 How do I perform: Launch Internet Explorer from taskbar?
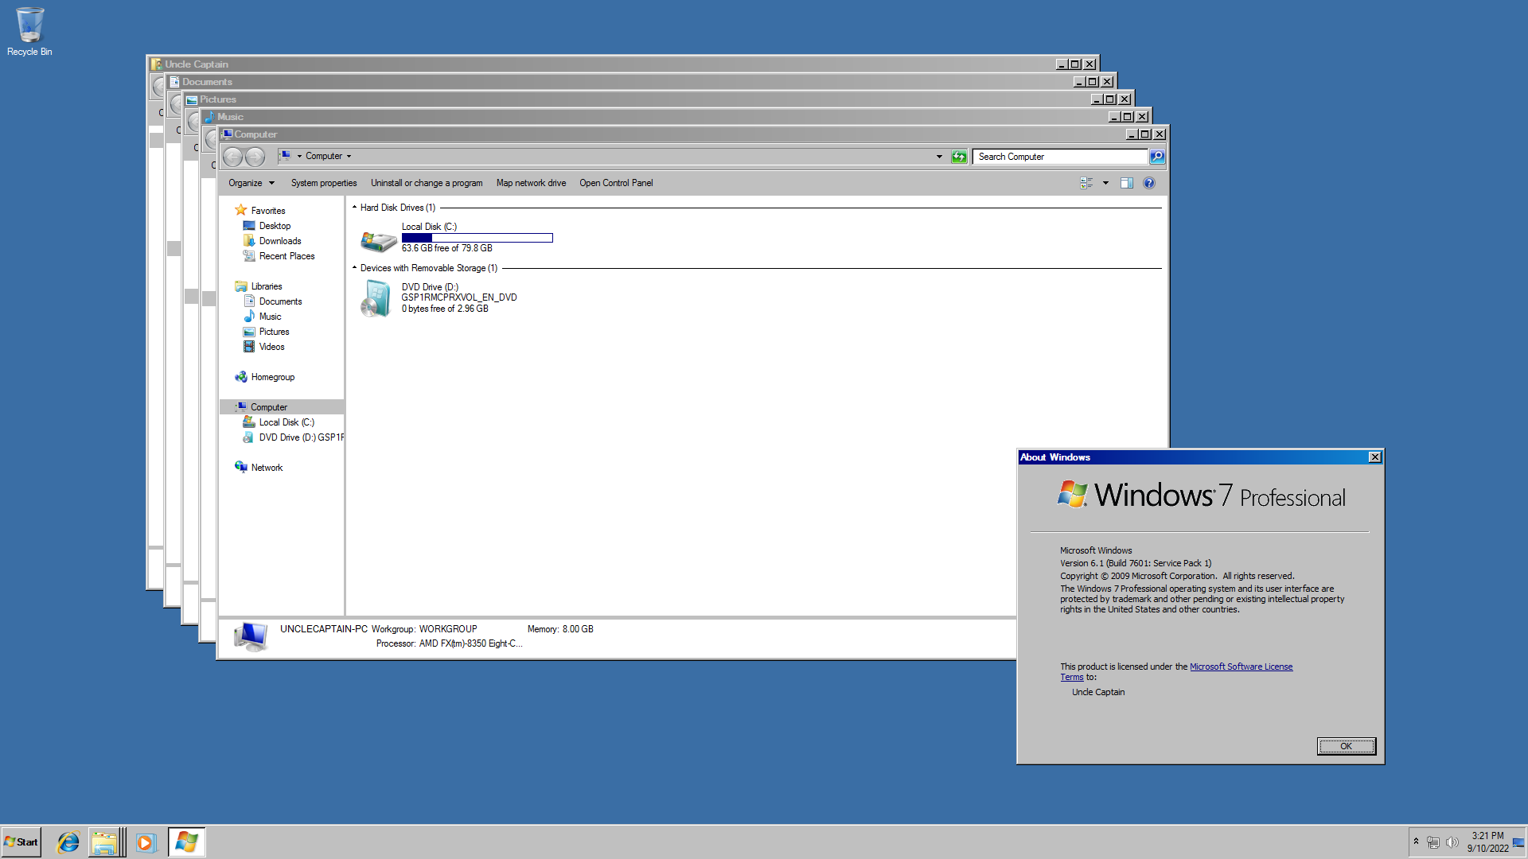[67, 842]
